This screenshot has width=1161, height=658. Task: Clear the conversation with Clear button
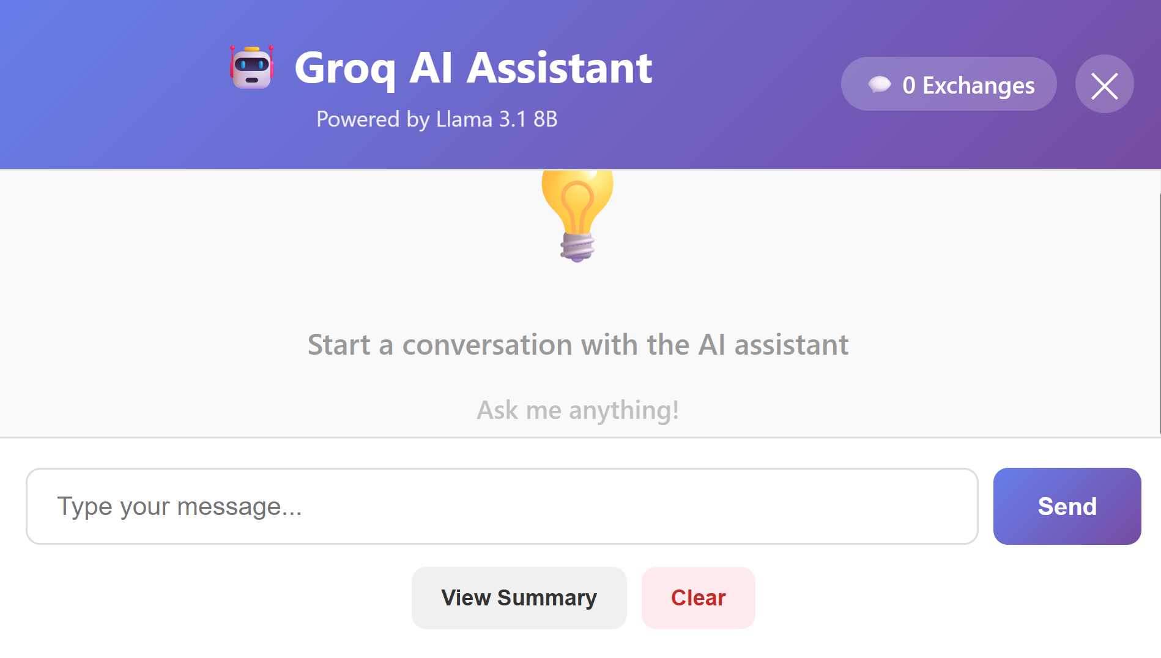698,597
